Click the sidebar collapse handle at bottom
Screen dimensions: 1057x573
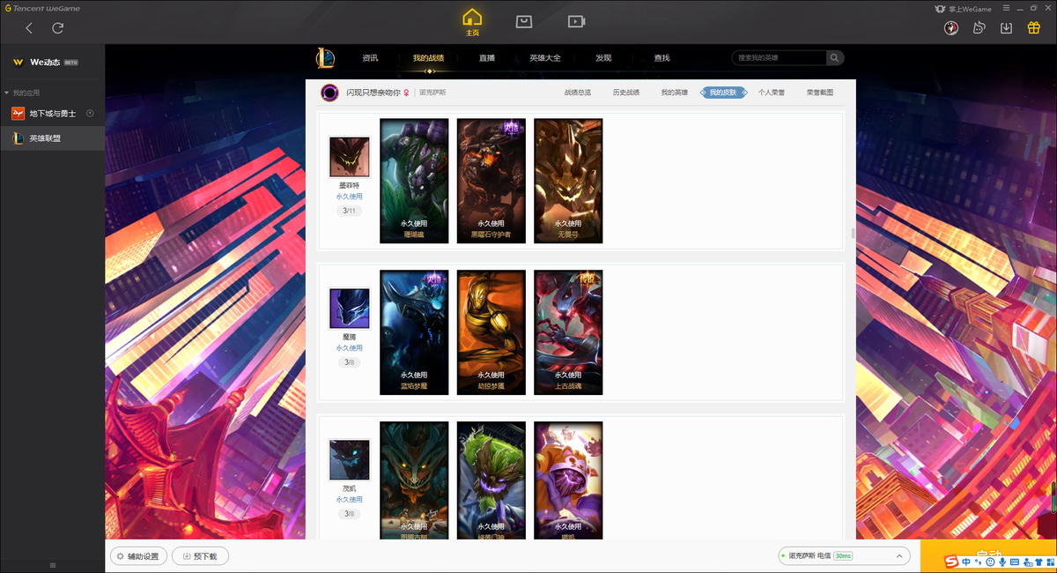(52, 565)
